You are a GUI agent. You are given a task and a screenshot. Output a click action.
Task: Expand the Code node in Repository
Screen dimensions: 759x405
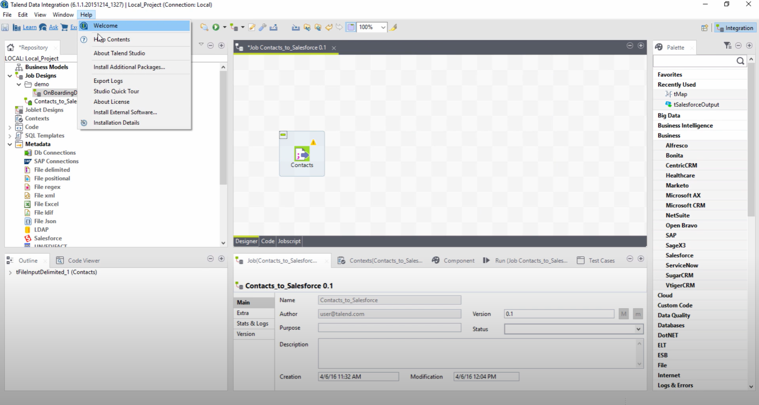tap(10, 127)
